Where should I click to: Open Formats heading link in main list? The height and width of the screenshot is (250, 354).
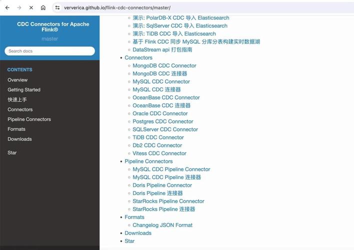(134, 217)
